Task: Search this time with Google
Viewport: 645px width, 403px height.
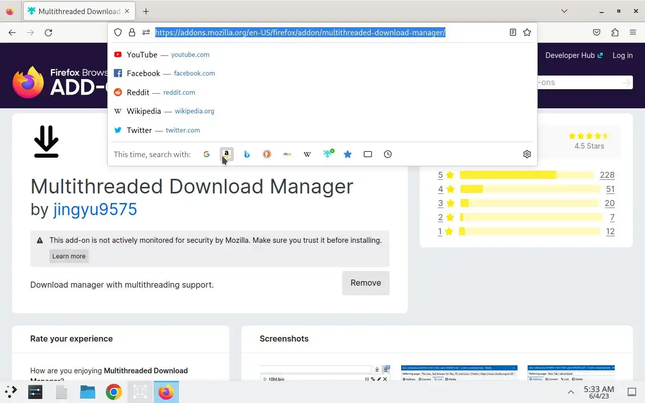Action: click(207, 154)
